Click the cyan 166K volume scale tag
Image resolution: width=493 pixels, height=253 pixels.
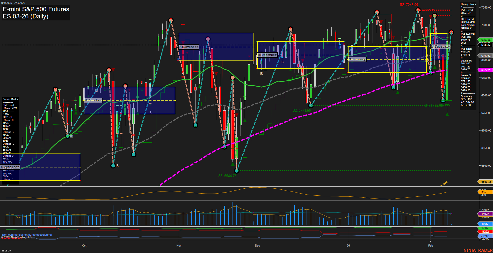tap(484, 224)
